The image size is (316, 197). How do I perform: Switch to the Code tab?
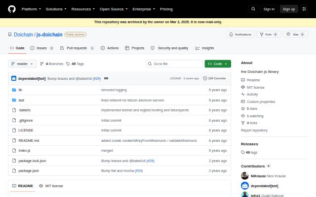(x=17, y=48)
